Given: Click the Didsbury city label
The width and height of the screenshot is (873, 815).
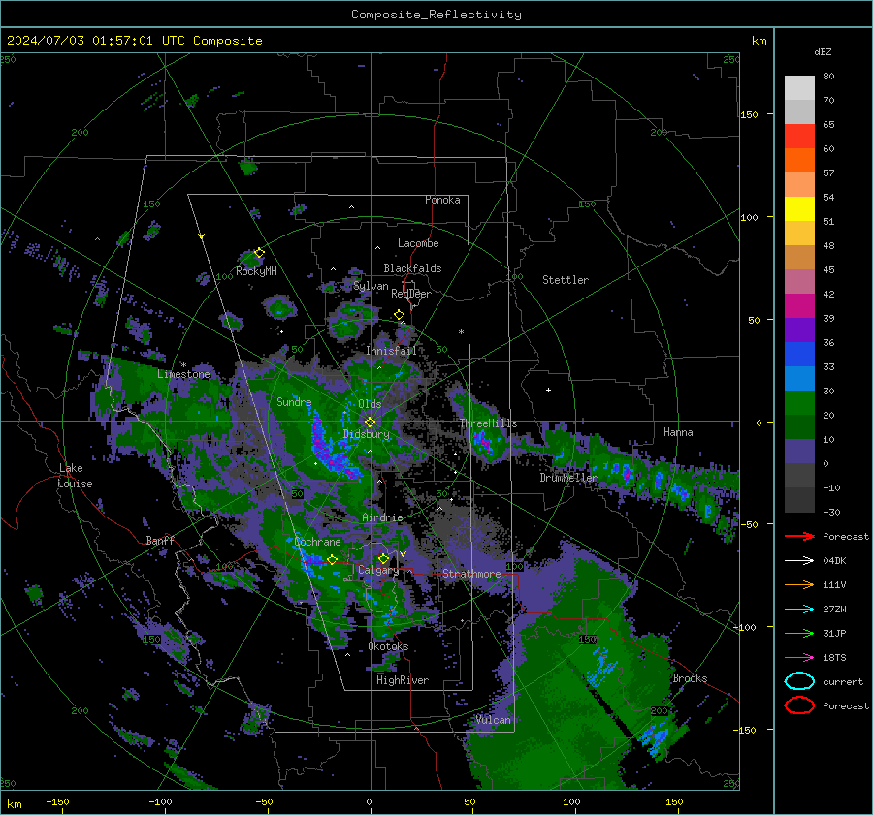Looking at the screenshot, I should pos(367,434).
